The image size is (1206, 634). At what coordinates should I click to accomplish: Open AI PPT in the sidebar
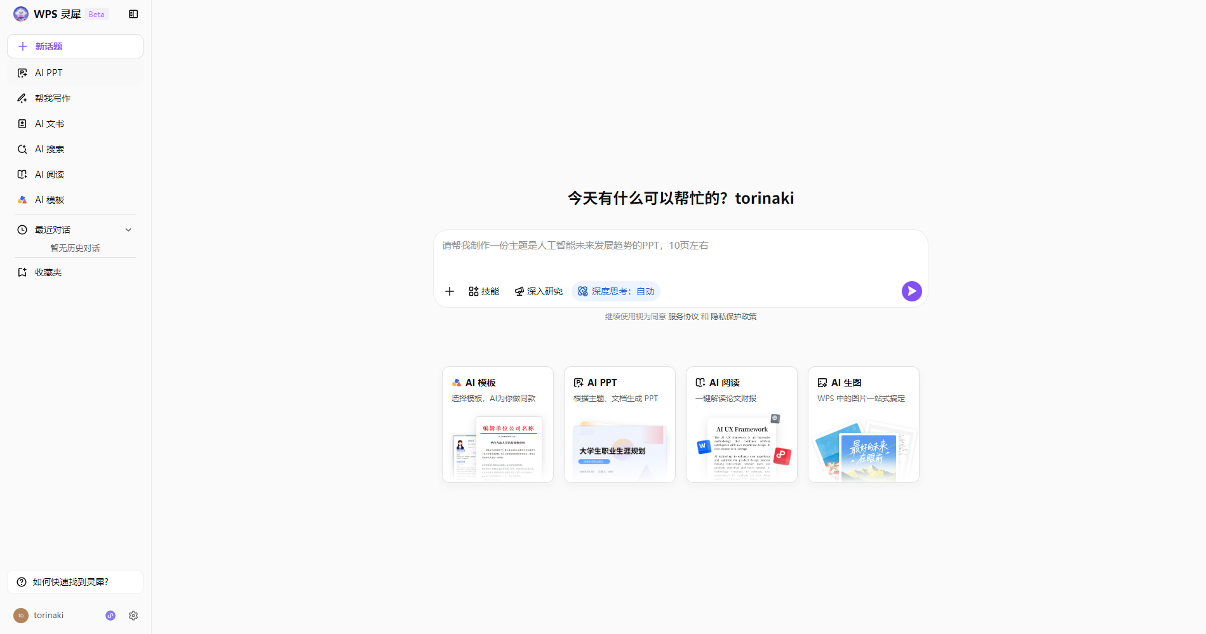click(x=49, y=73)
